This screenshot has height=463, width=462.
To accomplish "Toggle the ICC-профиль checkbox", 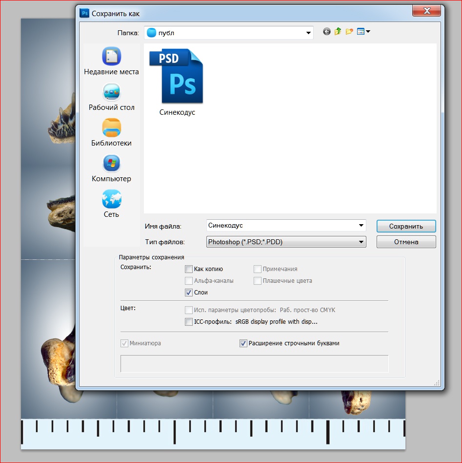I will pos(189,322).
